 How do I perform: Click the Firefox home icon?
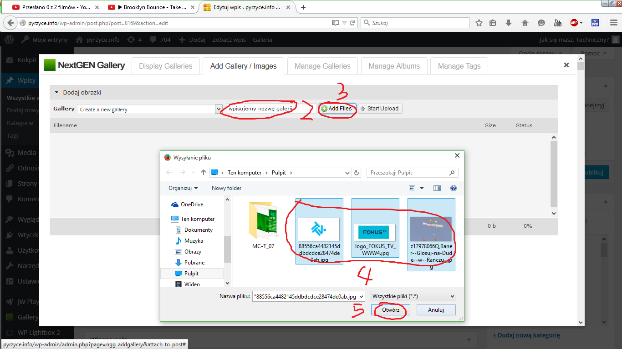525,23
